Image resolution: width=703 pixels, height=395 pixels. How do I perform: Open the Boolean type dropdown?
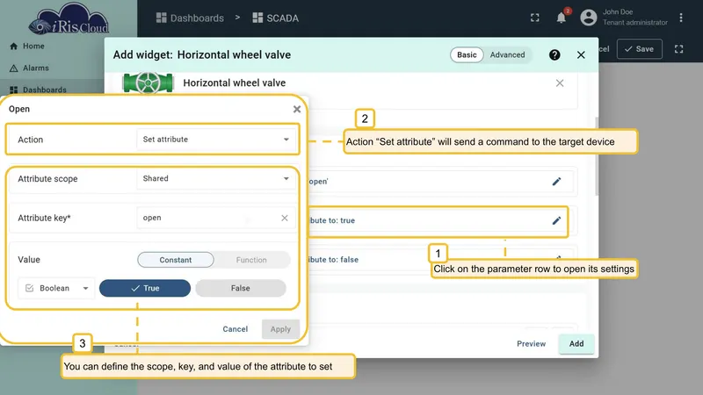pyautogui.click(x=56, y=288)
